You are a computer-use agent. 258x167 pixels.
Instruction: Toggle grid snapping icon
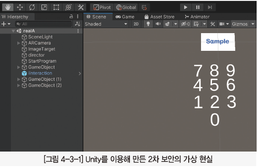pyautogui.click(x=144, y=7)
